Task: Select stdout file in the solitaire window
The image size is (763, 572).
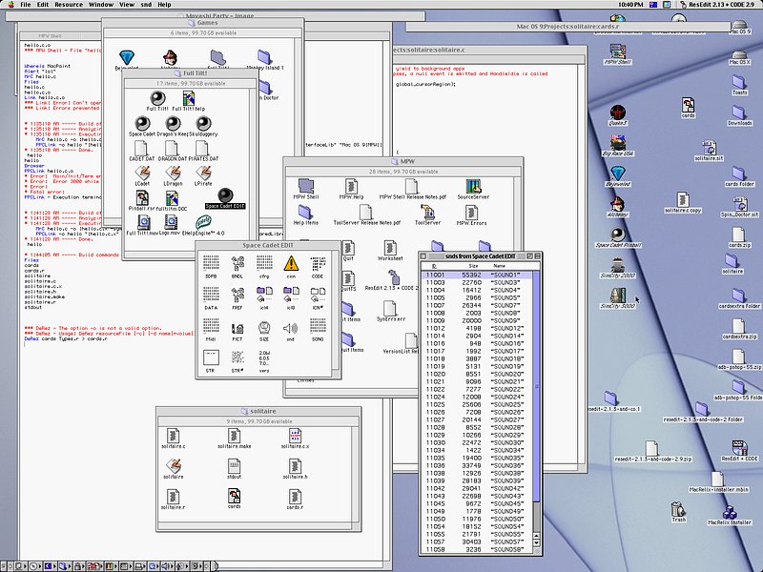Action: pyautogui.click(x=234, y=466)
